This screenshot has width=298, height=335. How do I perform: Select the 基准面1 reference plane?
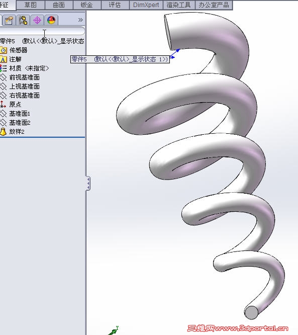[x=20, y=114]
